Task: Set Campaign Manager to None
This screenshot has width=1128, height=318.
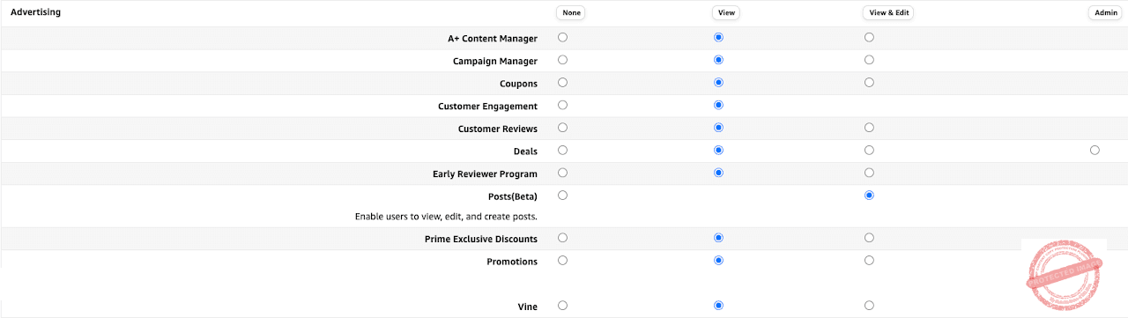Action: (x=563, y=60)
